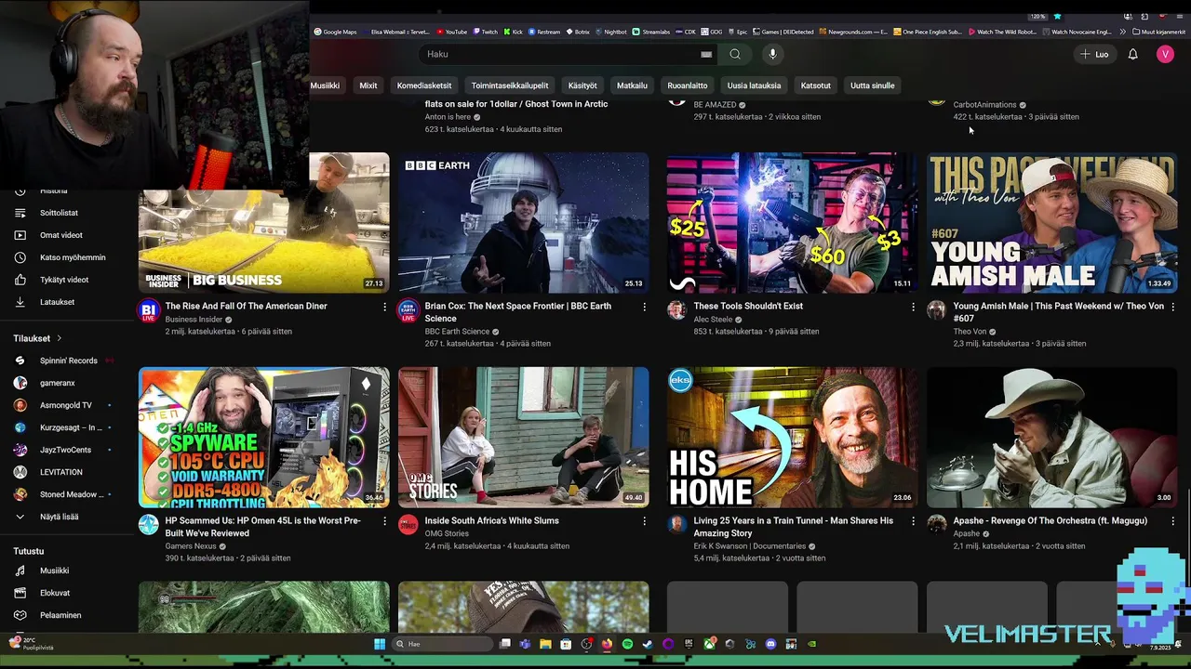This screenshot has width=1191, height=669.
Task: Open the Business Insider channel avatar
Action: [x=149, y=311]
